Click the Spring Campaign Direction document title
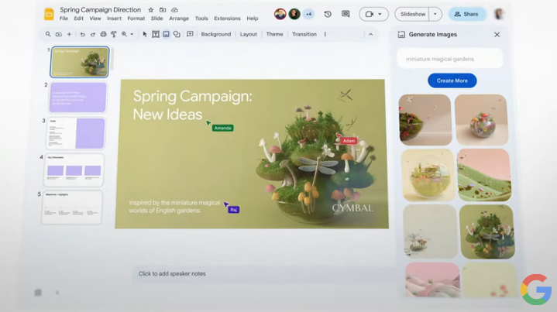This screenshot has height=312, width=557. coord(100,9)
